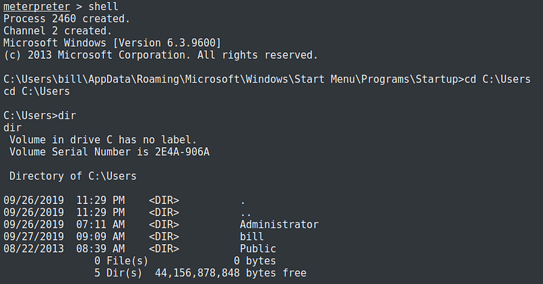Click the Channel 2 created line

[60, 31]
